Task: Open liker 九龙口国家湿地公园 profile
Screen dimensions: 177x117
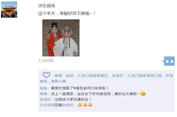Action: (x=144, y=76)
